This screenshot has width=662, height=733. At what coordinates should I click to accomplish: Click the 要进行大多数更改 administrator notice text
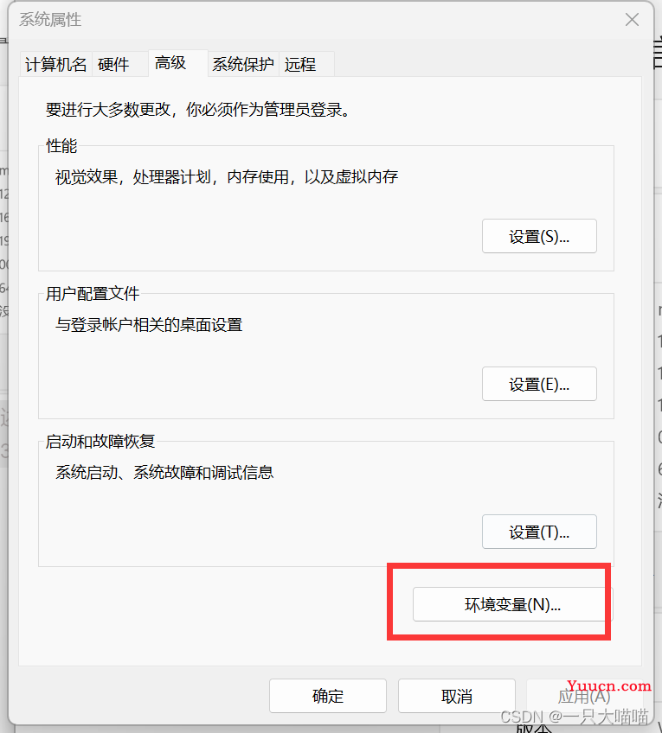198,110
